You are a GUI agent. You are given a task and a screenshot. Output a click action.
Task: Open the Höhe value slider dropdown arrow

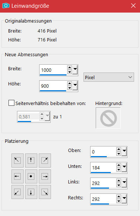point(75,86)
